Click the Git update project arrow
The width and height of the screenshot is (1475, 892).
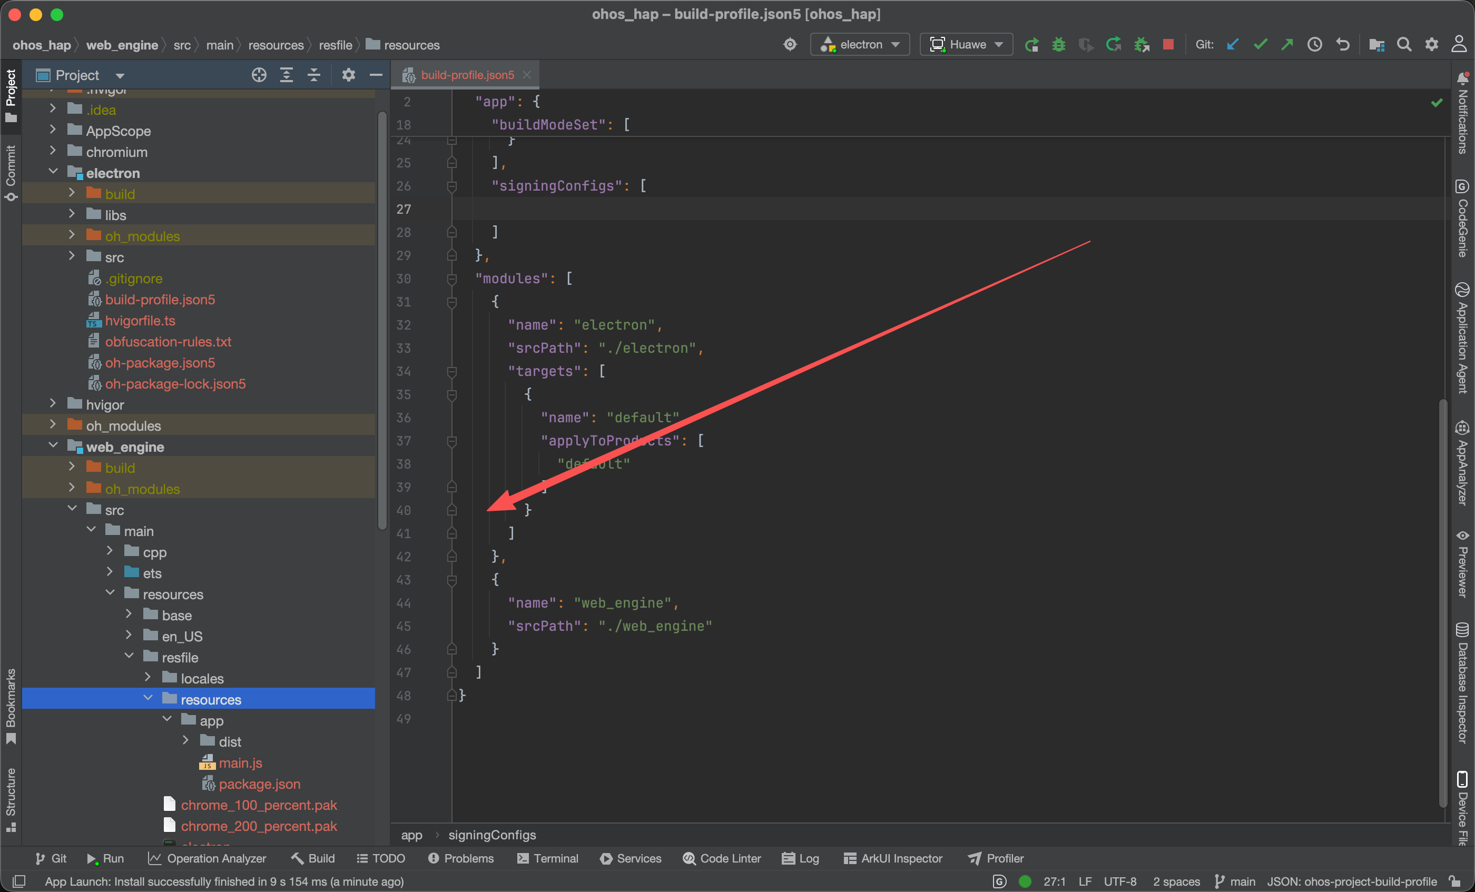click(x=1232, y=45)
